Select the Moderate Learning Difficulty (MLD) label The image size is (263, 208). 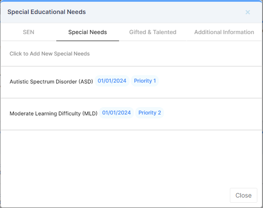[x=54, y=113]
